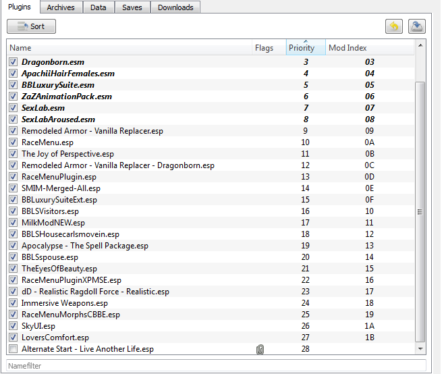The image size is (444, 374).
Task: Switch to the Saves tab
Action: pos(132,7)
